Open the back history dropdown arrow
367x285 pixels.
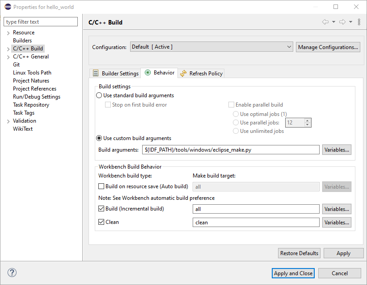click(333, 22)
